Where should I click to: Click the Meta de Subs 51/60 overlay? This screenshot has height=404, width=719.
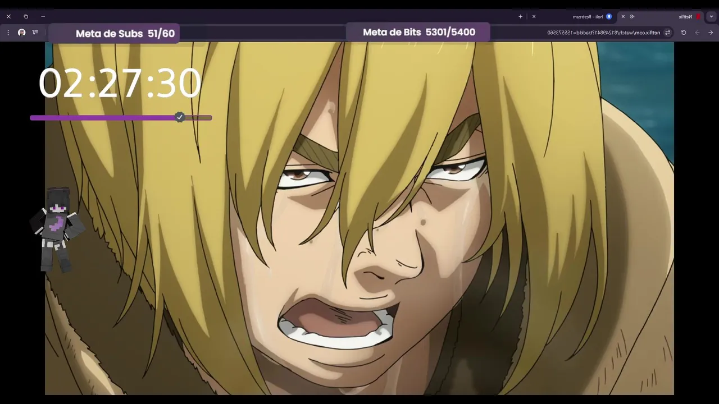pos(114,33)
